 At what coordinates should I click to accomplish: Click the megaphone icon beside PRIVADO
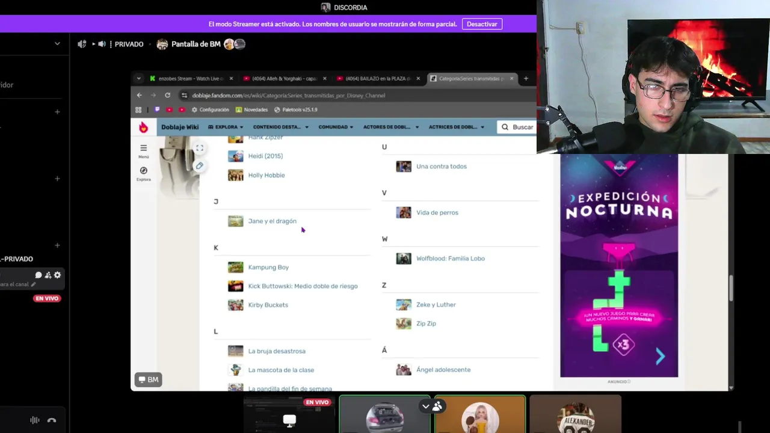click(x=82, y=44)
